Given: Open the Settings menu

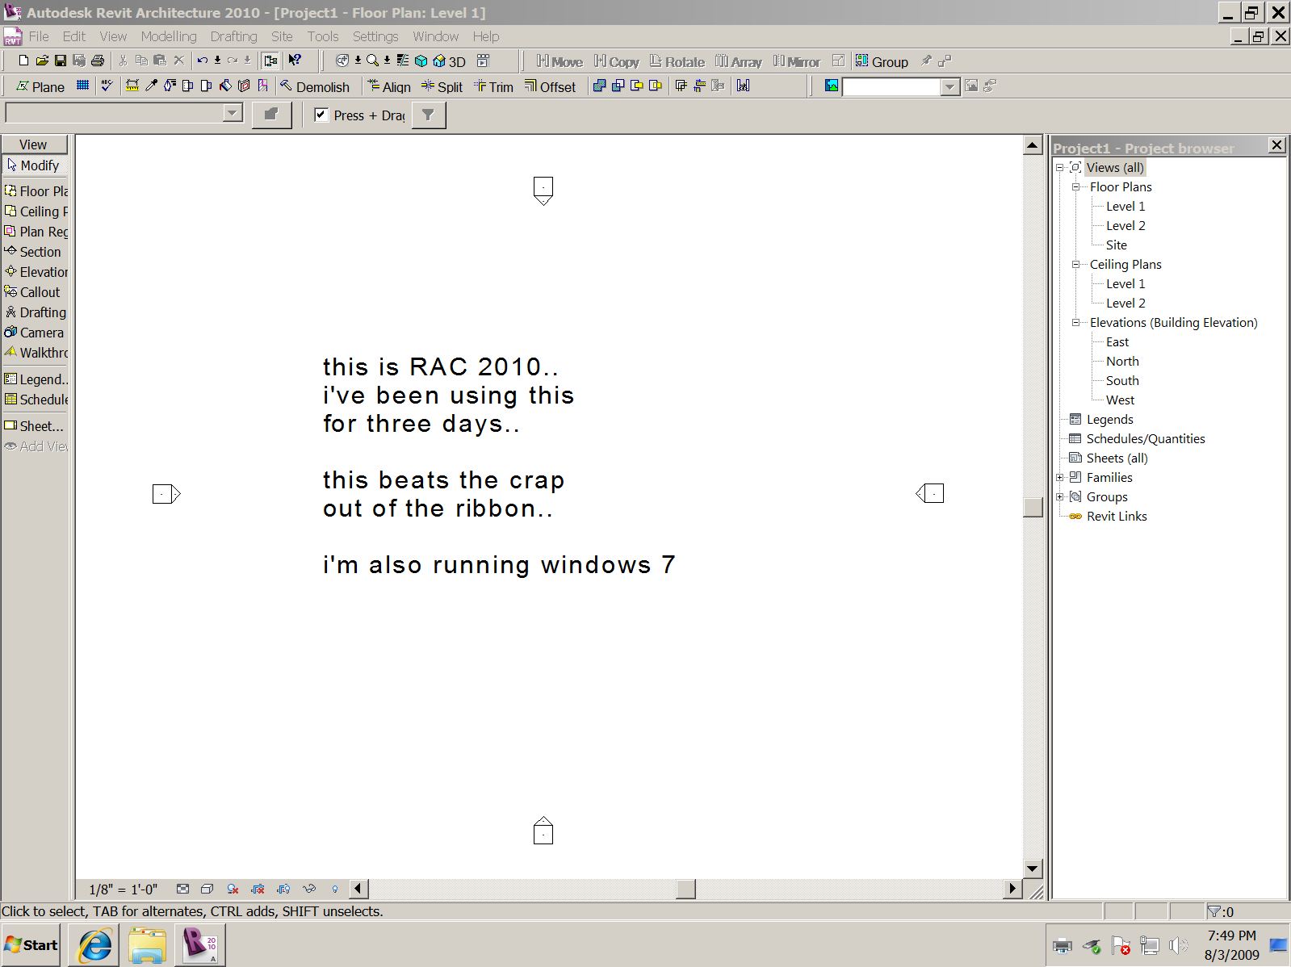Looking at the screenshot, I should click(375, 36).
